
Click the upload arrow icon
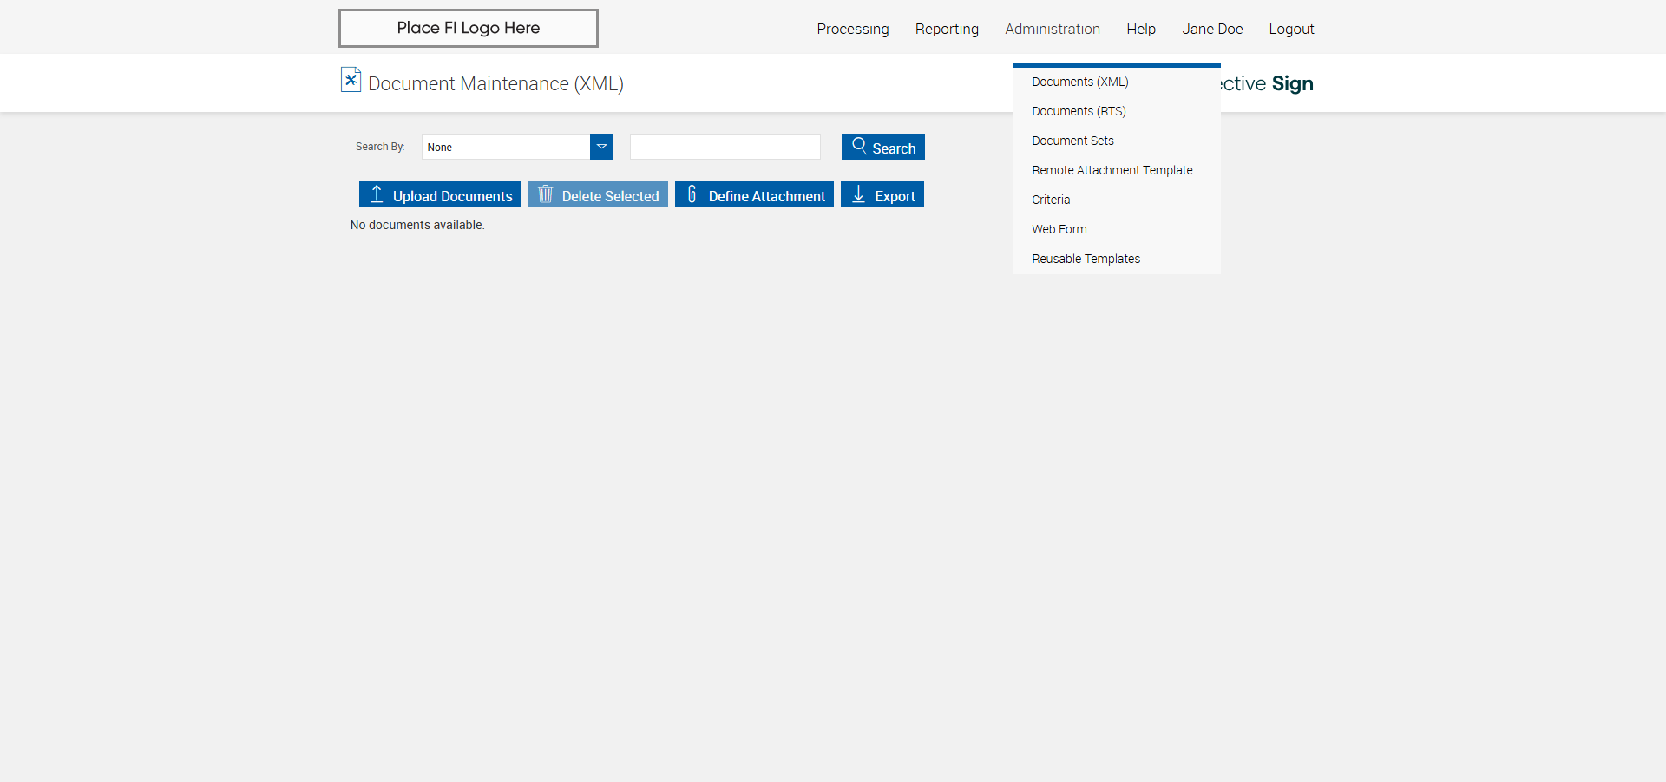click(377, 194)
